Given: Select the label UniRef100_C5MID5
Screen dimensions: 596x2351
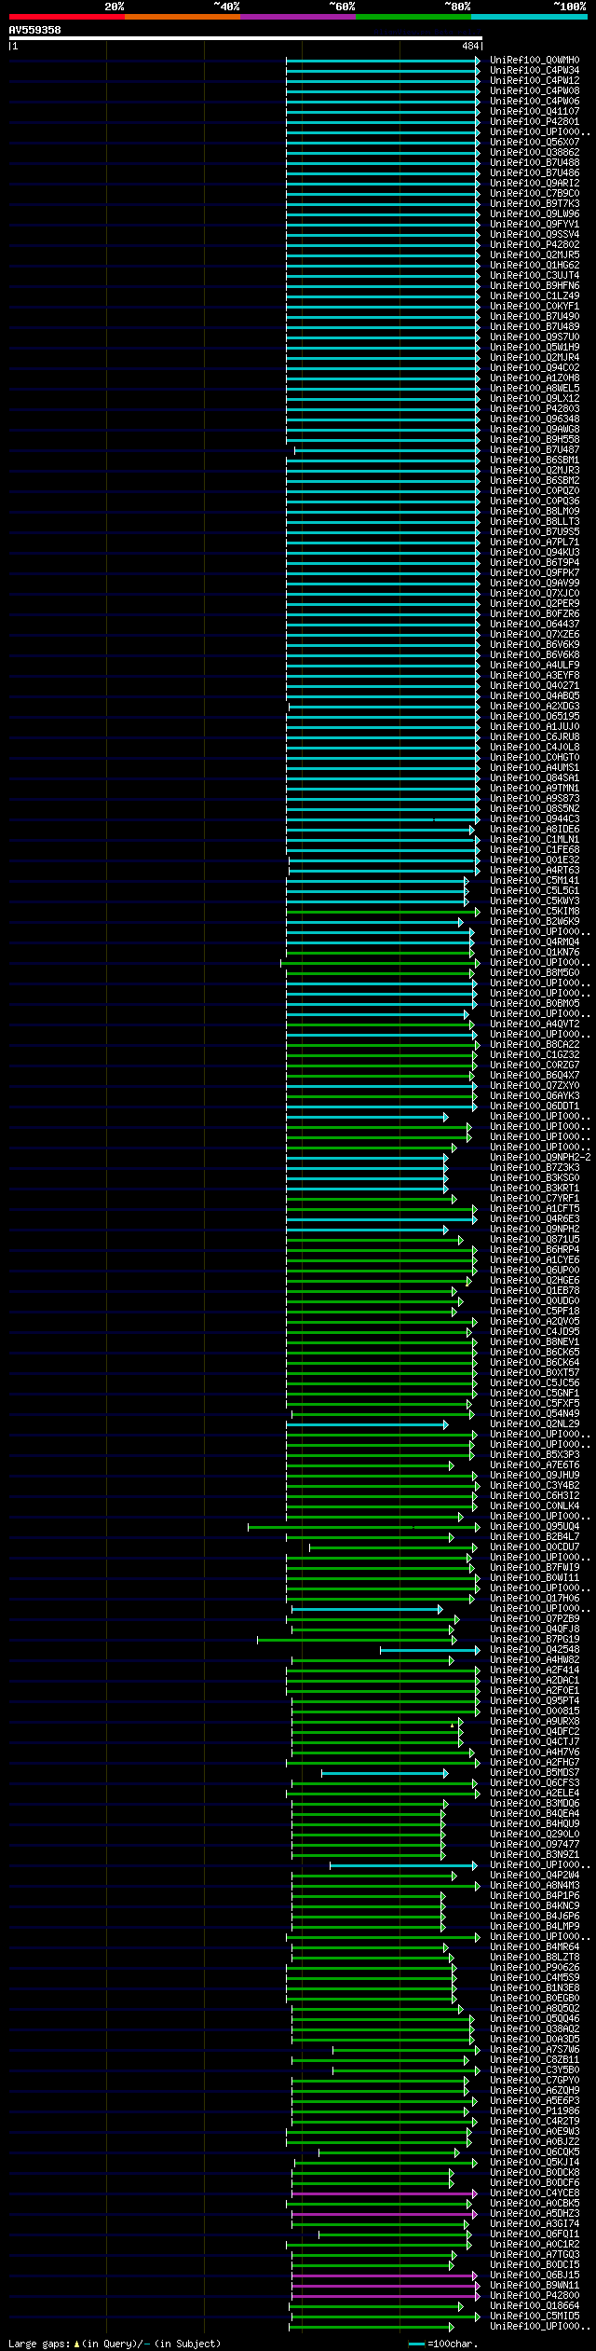Looking at the screenshot, I should (535, 2316).
